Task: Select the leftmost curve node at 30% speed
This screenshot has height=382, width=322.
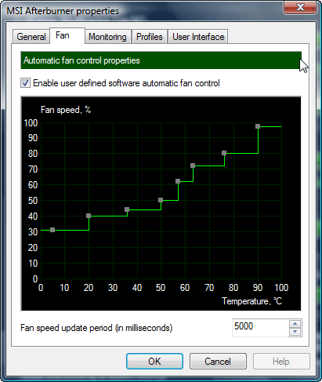Action: click(52, 230)
